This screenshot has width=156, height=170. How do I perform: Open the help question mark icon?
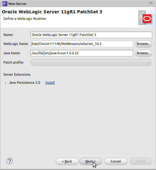[10, 161]
